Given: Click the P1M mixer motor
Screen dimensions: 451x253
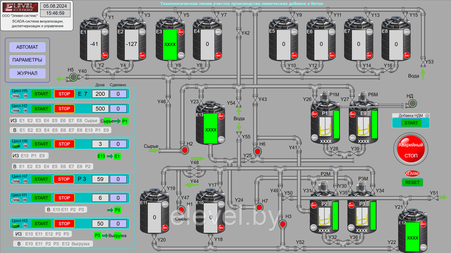Looking at the screenshot, I should pos(323,96).
